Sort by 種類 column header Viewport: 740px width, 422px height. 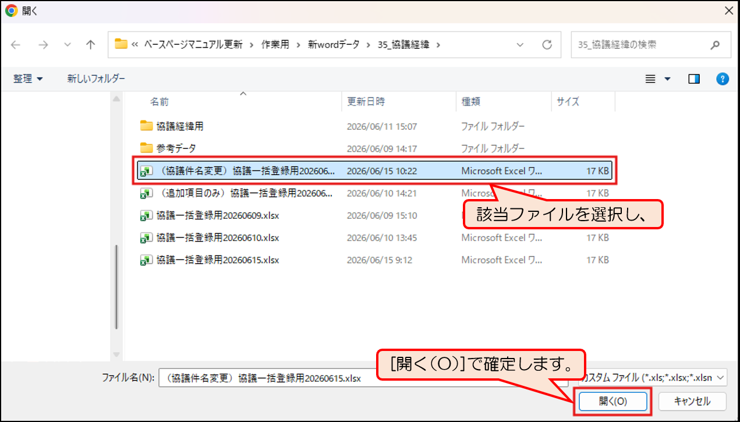point(470,101)
